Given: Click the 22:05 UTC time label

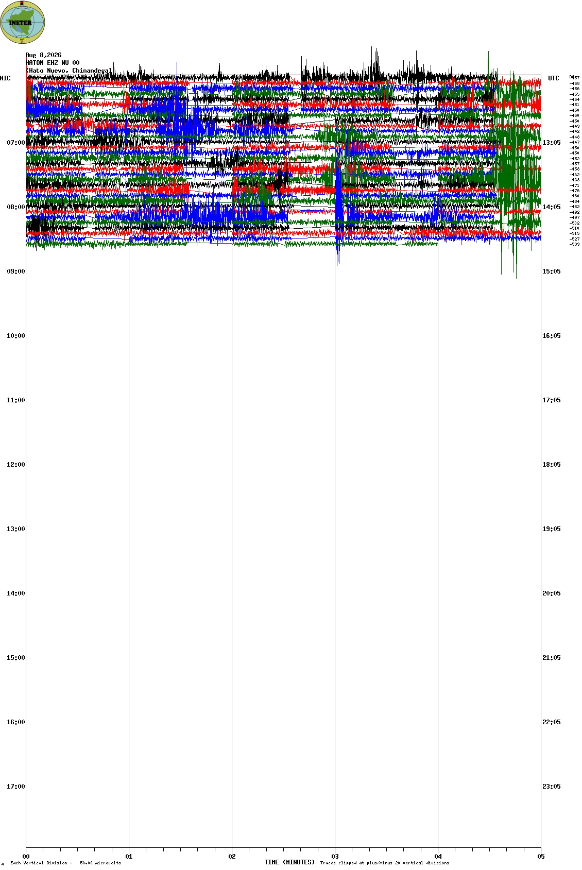Looking at the screenshot, I should tap(552, 722).
